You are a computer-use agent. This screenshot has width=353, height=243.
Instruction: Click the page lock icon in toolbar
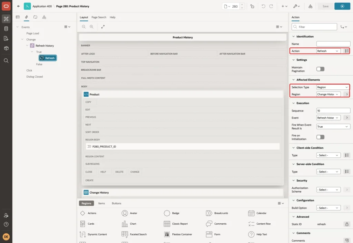pos(252,6)
